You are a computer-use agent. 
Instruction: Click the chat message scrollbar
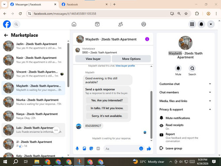pos(151,115)
